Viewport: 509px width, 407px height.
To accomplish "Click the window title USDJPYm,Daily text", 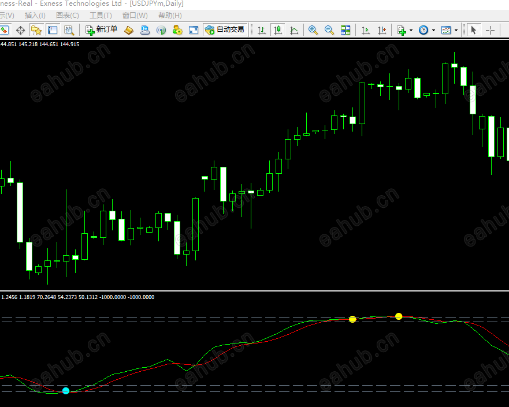I will point(157,3).
